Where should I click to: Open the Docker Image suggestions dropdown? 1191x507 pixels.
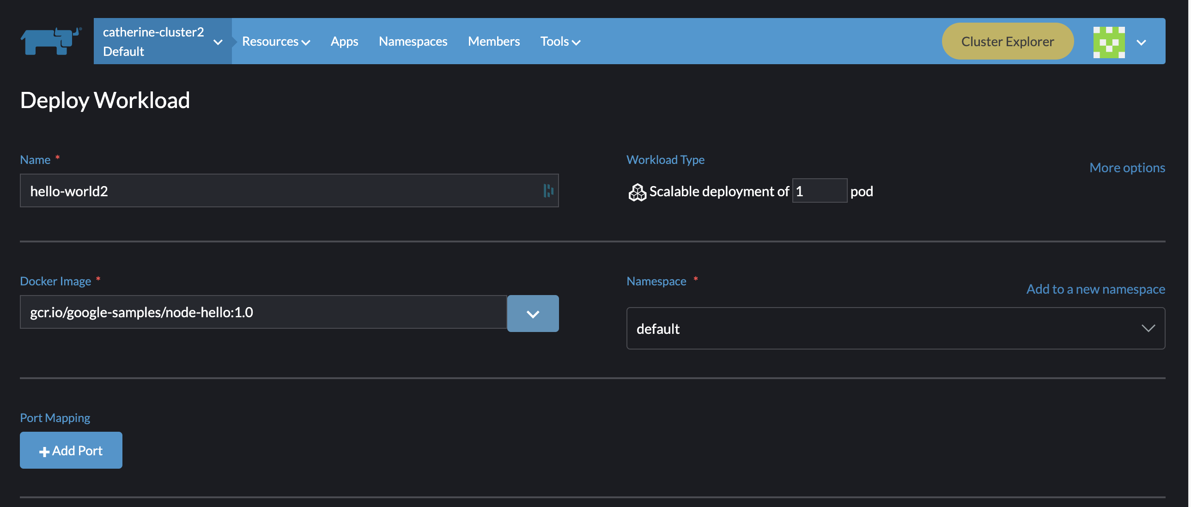[x=533, y=314]
